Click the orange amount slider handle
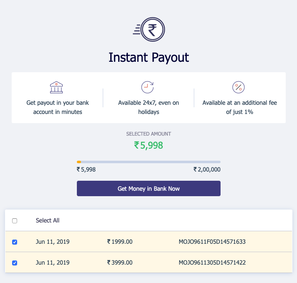 (x=79, y=162)
